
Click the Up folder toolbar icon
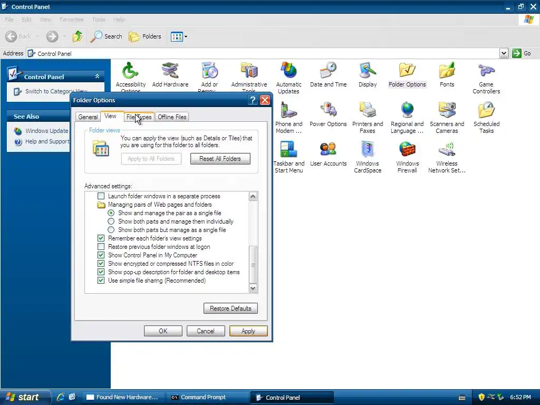pyautogui.click(x=78, y=36)
